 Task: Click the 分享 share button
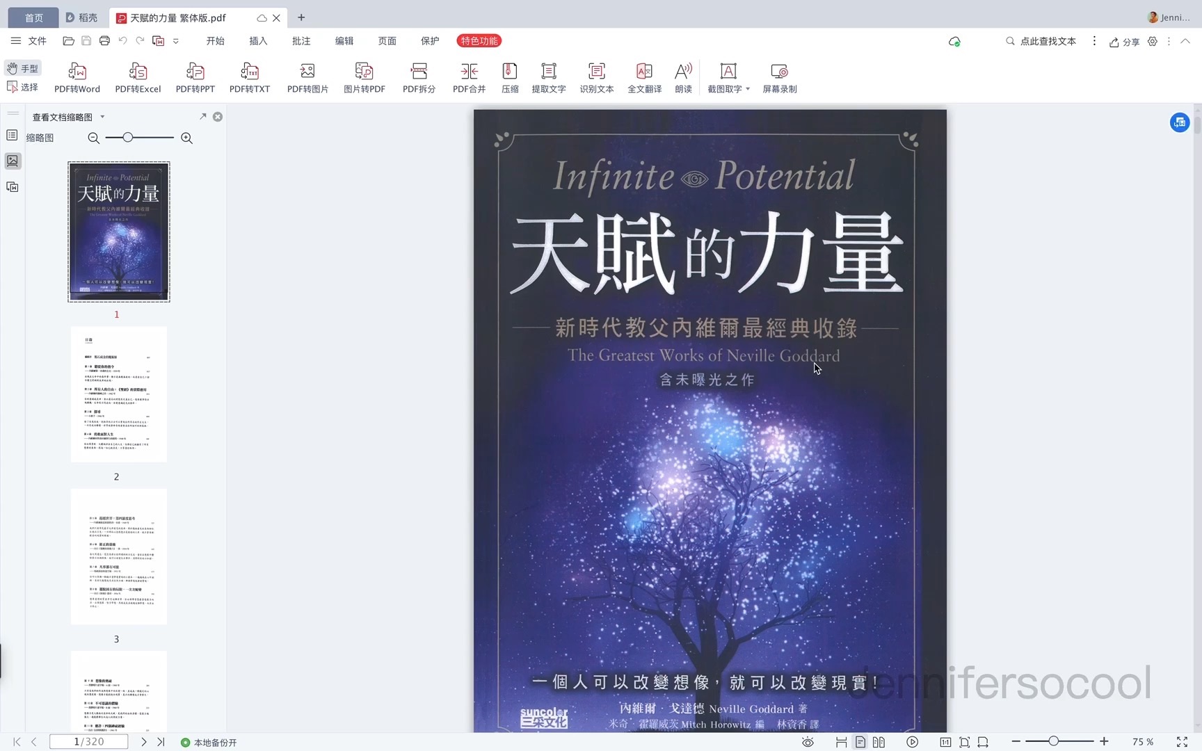pos(1124,42)
